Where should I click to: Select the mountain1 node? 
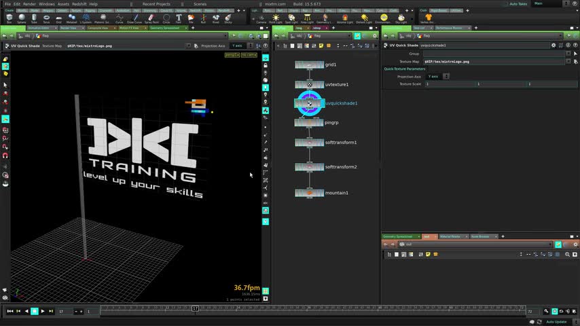coord(309,193)
